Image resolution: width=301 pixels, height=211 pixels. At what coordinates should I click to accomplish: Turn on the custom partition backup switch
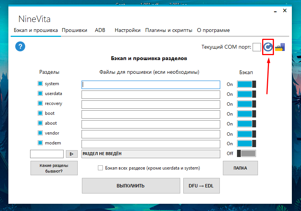247,153
